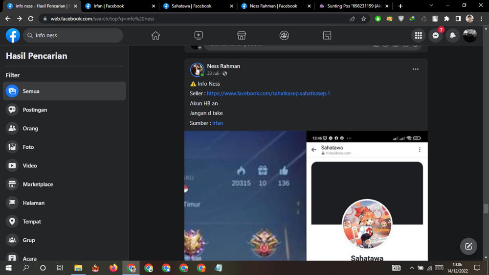Reload the current page
The image size is (489, 275).
(31, 19)
